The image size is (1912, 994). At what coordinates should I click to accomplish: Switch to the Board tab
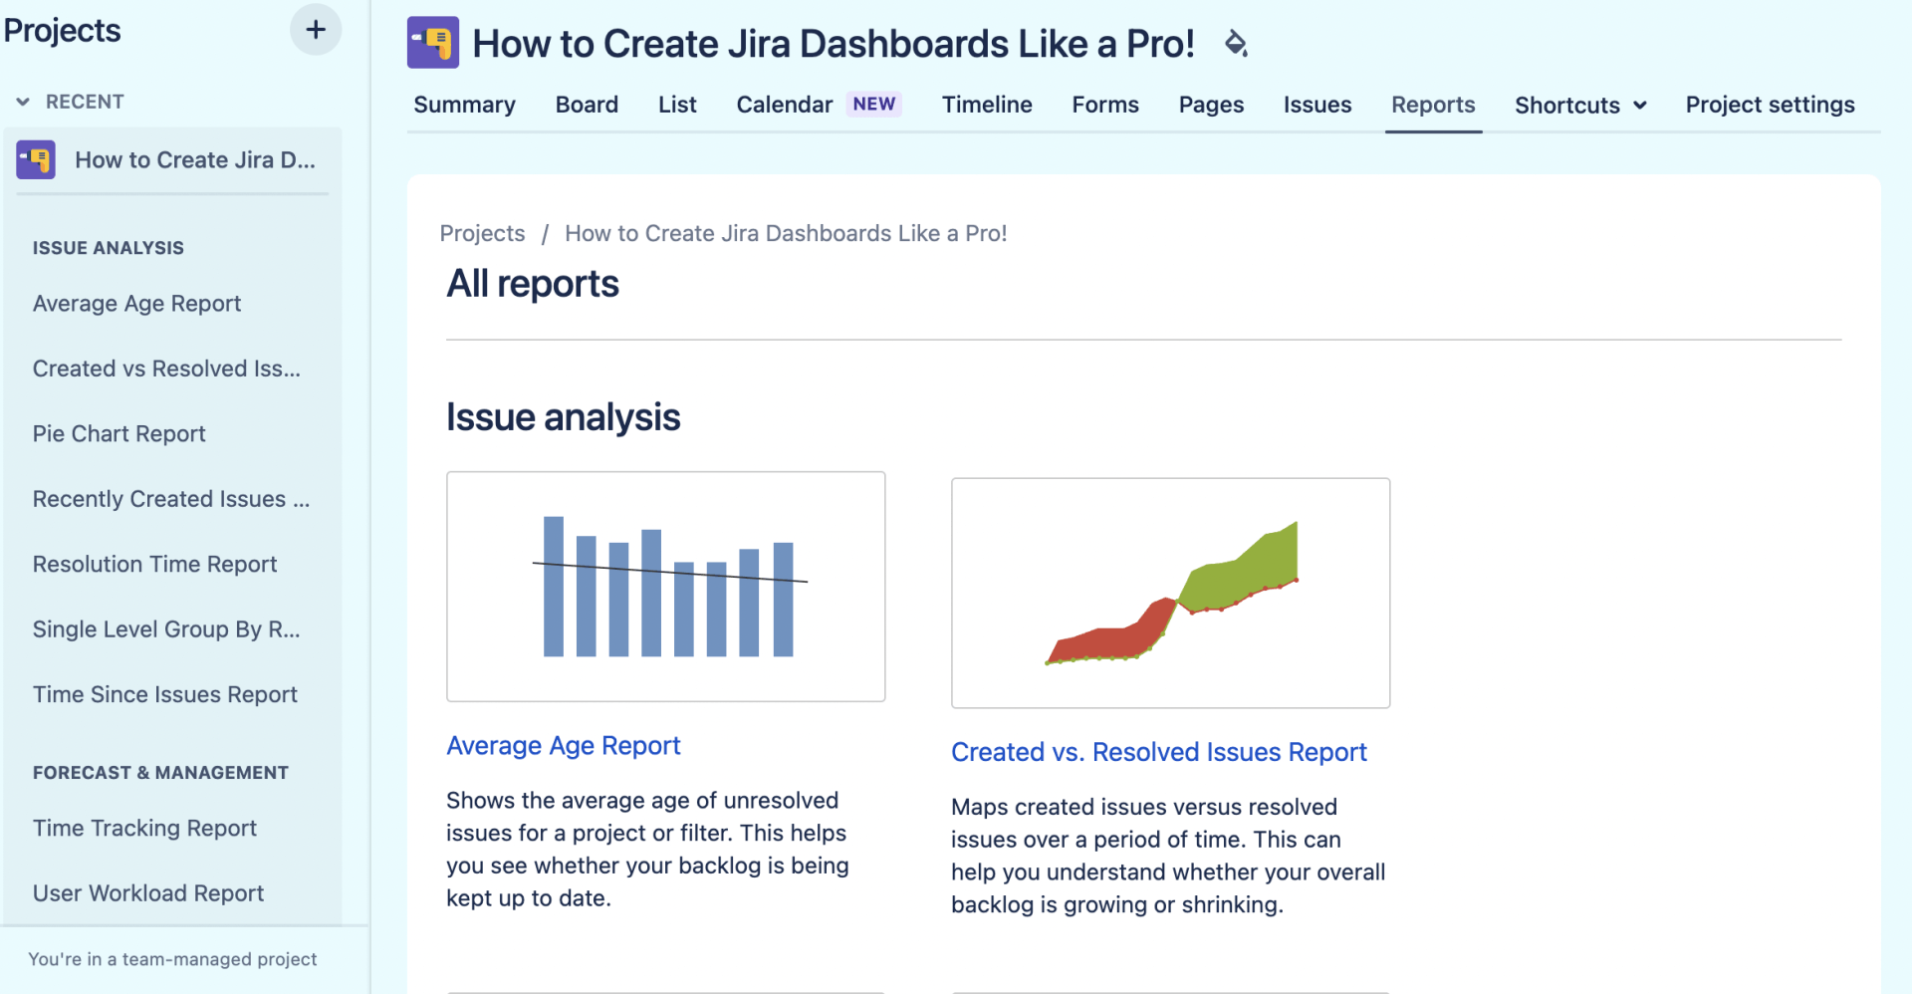click(x=587, y=105)
